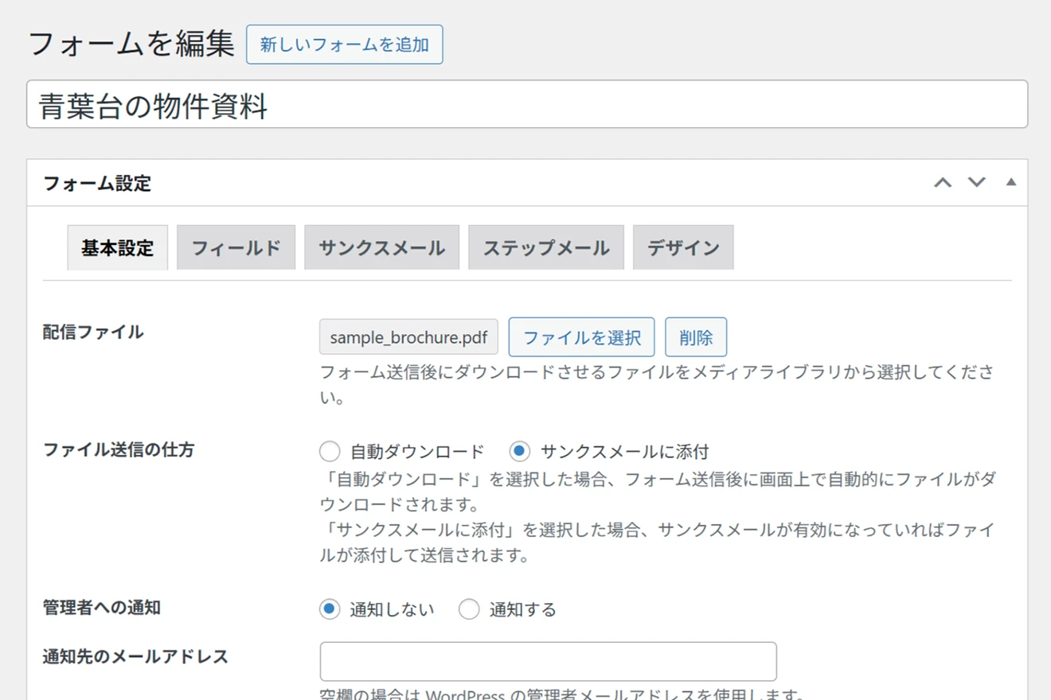Go to the ステップメール tab
Screen dimensions: 1051x700
coord(546,247)
